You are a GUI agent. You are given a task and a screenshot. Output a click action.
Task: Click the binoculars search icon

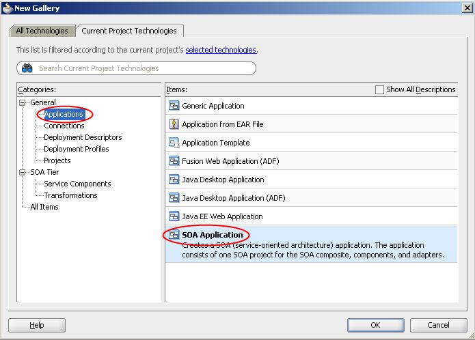[x=27, y=68]
